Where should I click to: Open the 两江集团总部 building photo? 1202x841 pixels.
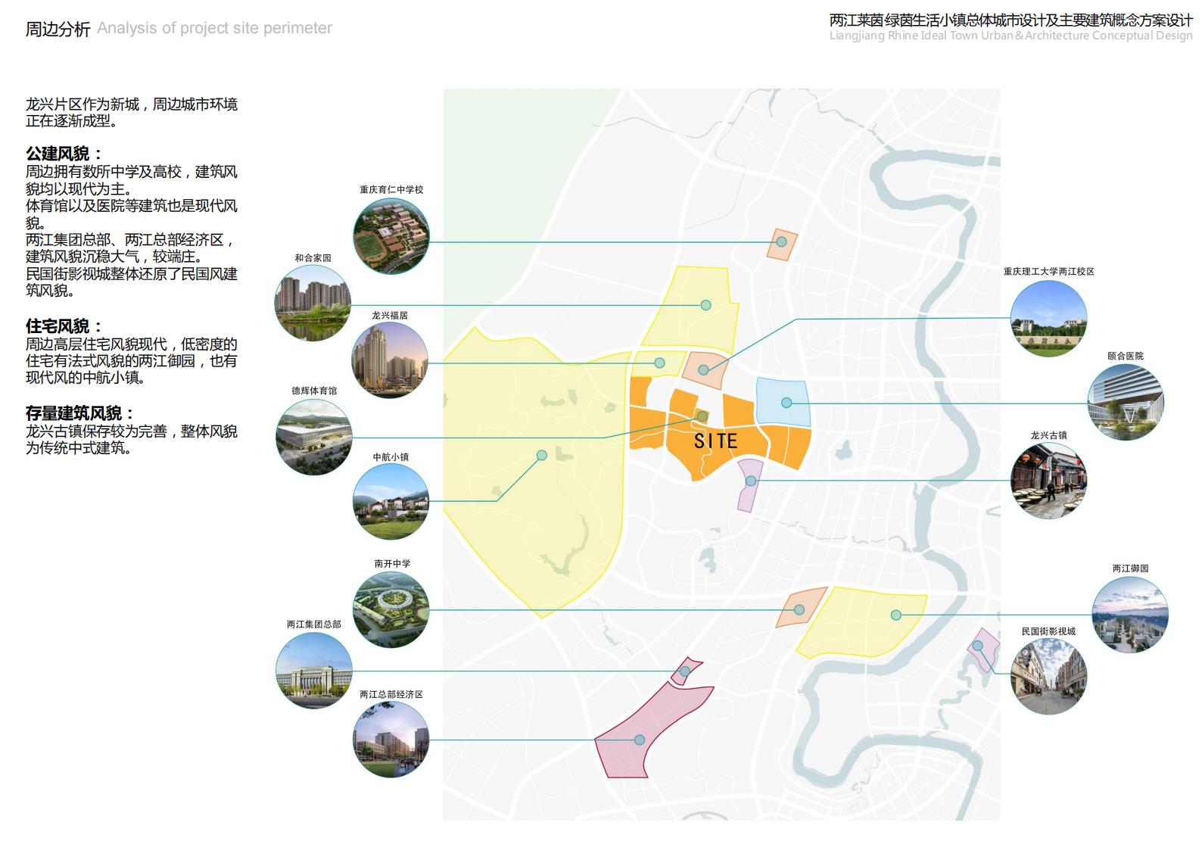[314, 671]
